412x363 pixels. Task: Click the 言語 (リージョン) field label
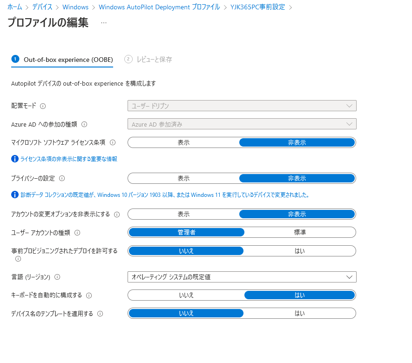(31, 277)
